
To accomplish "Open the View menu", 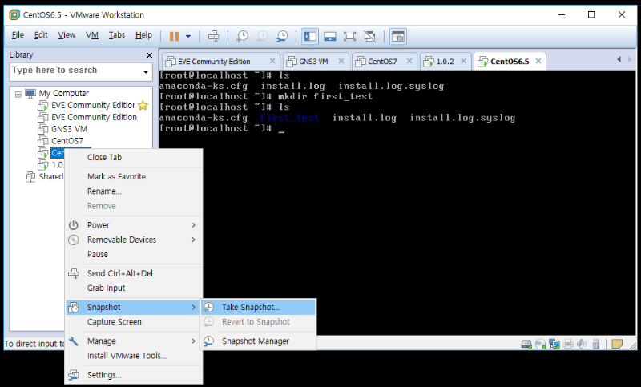I will pyautogui.click(x=67, y=35).
